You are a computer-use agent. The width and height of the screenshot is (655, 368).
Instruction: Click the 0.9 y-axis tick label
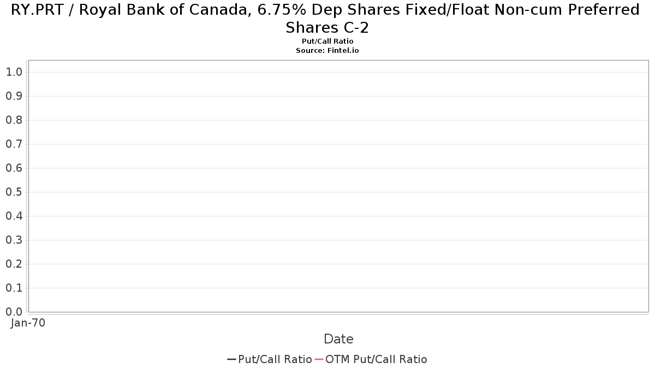[14, 96]
